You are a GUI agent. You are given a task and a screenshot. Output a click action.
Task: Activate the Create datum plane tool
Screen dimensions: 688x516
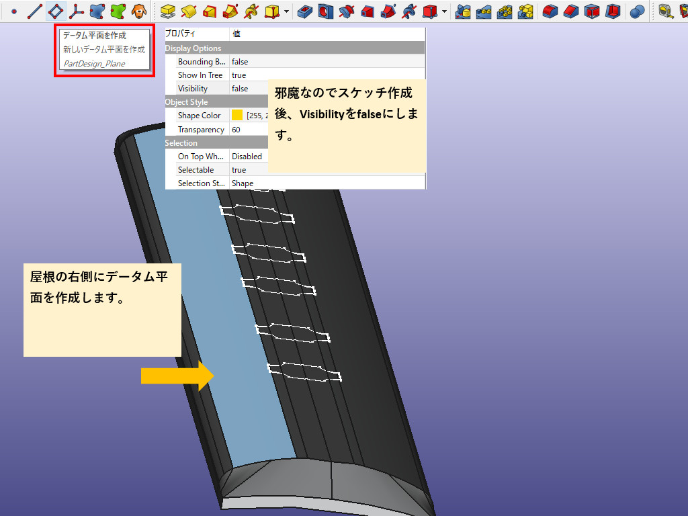tap(56, 11)
